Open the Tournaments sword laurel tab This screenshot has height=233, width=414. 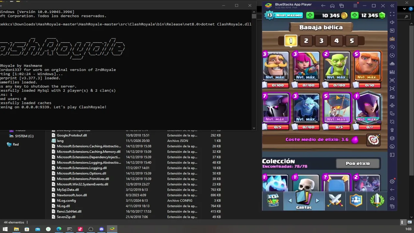point(377,201)
